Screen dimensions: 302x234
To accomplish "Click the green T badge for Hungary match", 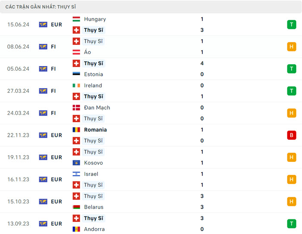I will (x=292, y=25).
